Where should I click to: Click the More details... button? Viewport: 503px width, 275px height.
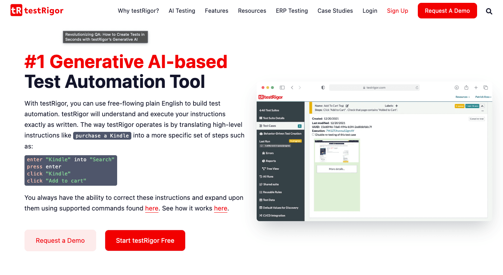337,169
